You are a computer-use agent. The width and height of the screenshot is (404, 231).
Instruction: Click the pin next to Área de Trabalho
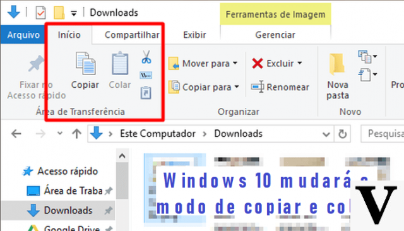[109, 191]
